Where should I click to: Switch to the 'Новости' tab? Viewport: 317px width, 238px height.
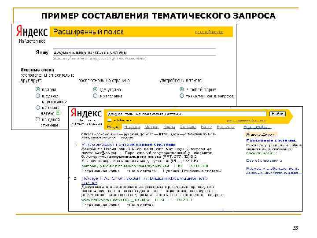coord(132,127)
